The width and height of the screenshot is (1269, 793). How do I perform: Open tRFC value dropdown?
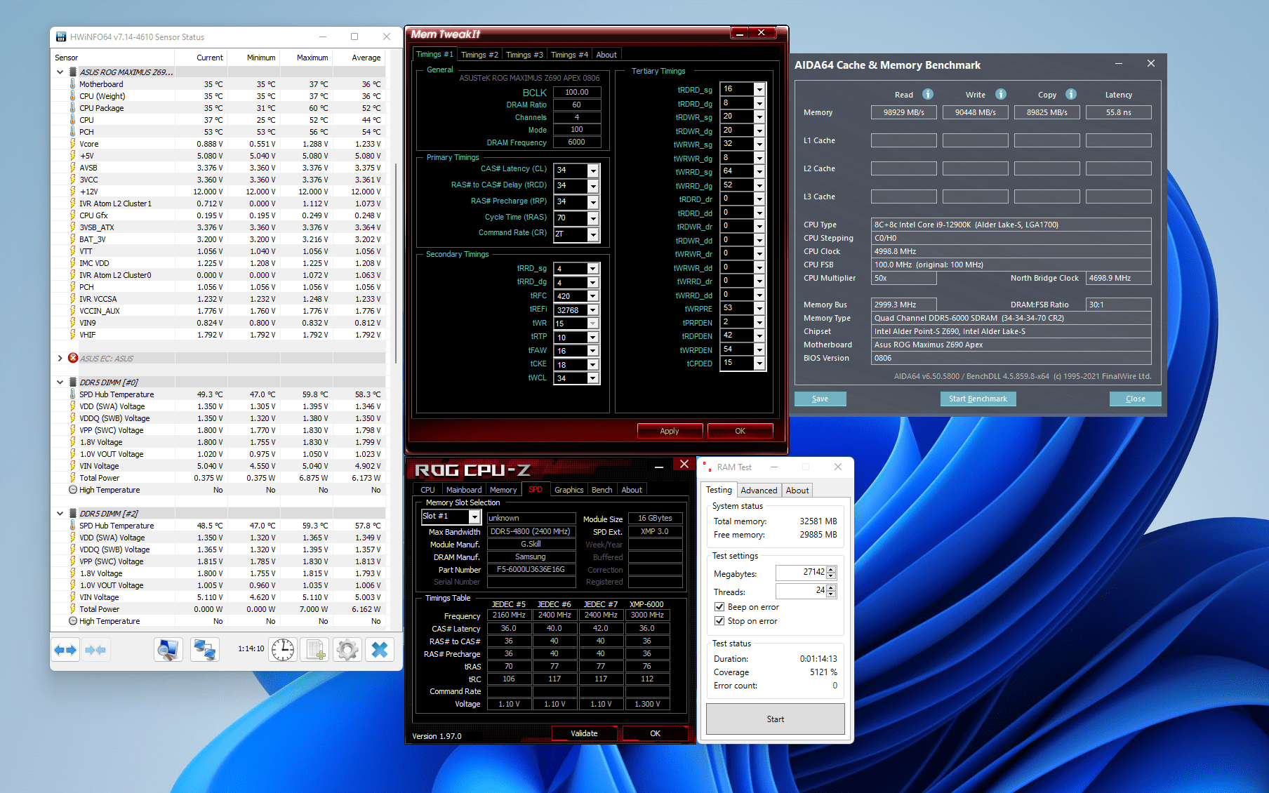593,296
